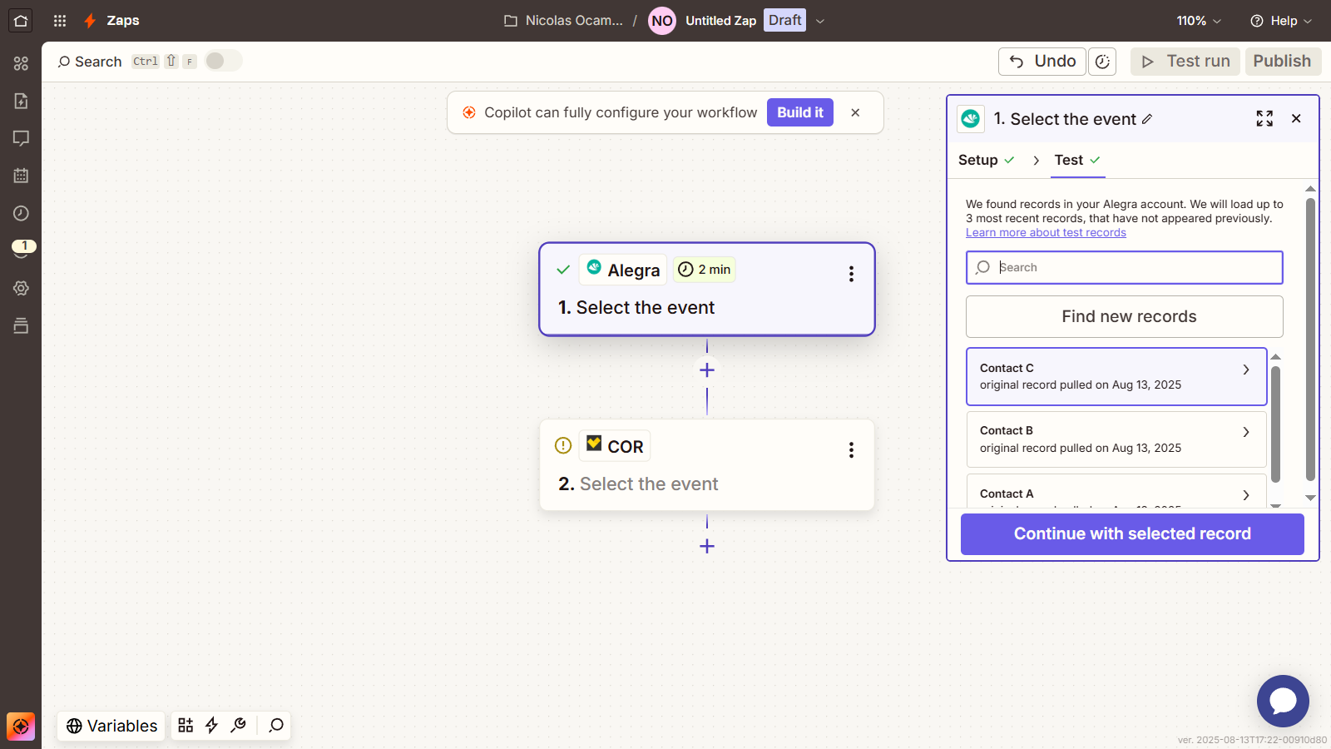Open the sidebar item with the 1 badge
This screenshot has width=1331, height=749.
click(x=22, y=249)
